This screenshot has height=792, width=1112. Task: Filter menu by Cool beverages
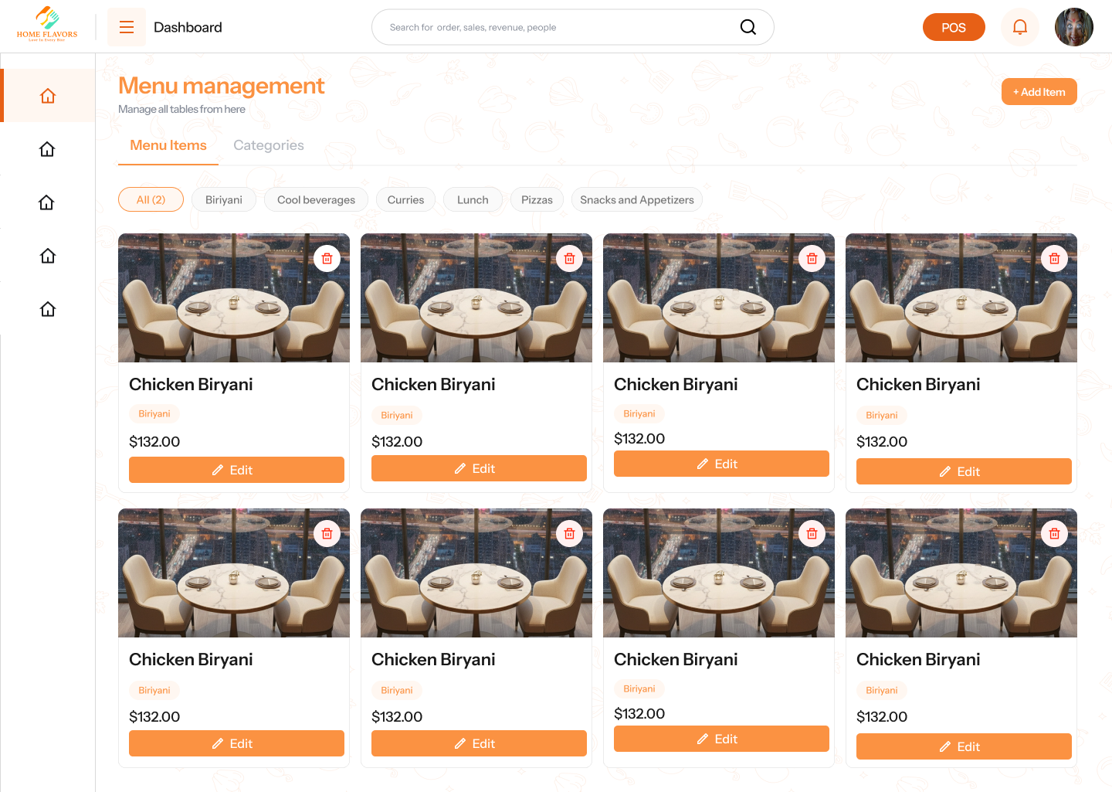coord(316,199)
